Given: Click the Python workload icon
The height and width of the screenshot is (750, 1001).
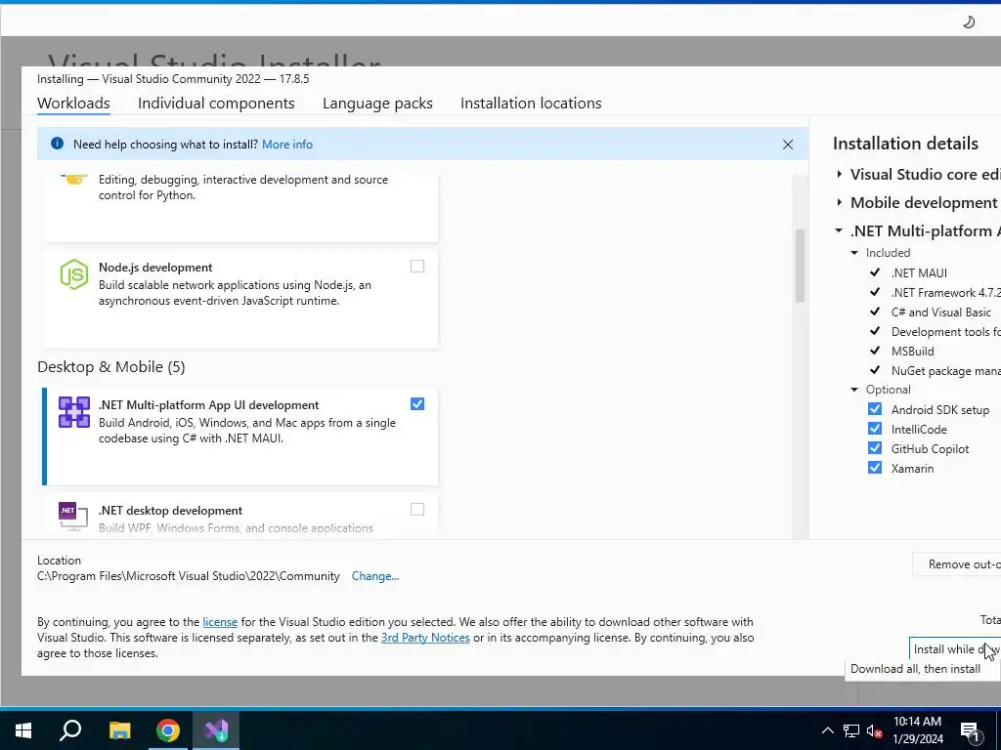Looking at the screenshot, I should pos(74,180).
